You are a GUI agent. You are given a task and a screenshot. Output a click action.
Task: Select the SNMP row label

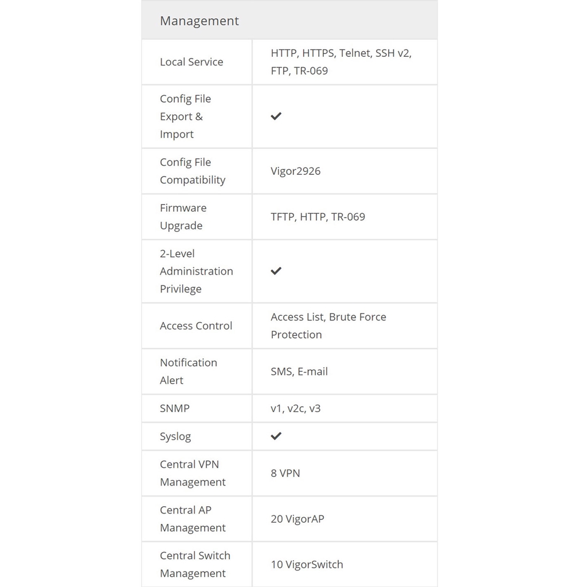[x=175, y=408]
